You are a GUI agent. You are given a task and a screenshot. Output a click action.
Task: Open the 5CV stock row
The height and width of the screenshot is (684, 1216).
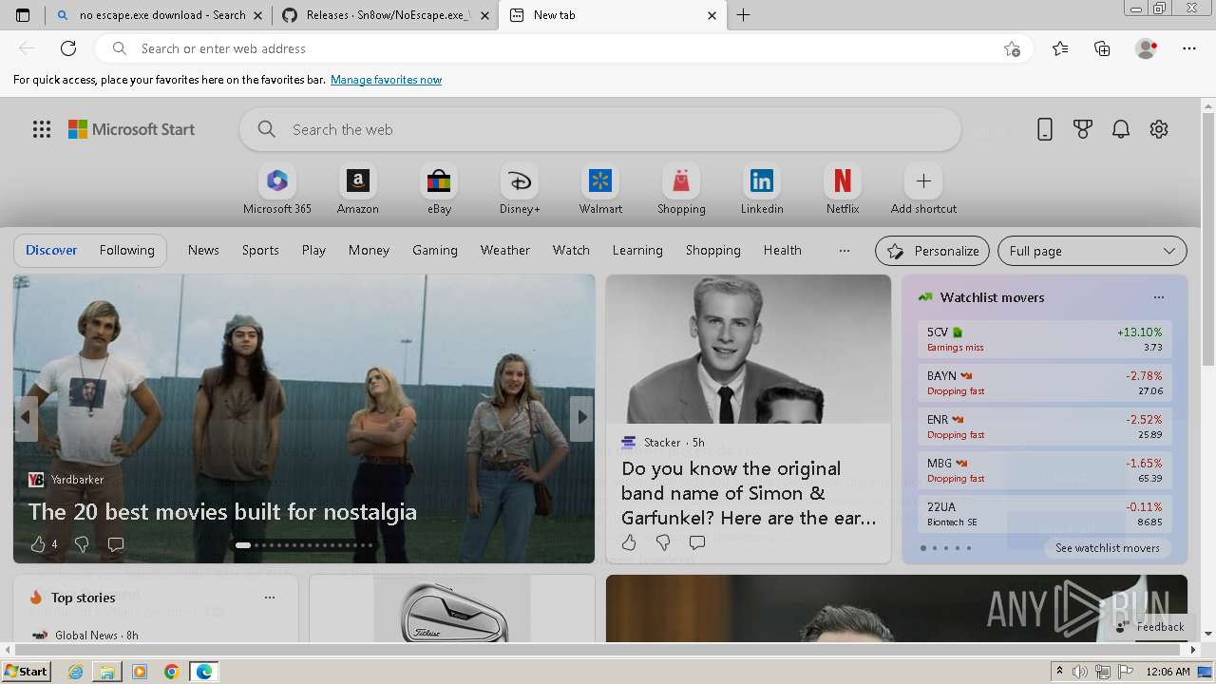click(1045, 339)
